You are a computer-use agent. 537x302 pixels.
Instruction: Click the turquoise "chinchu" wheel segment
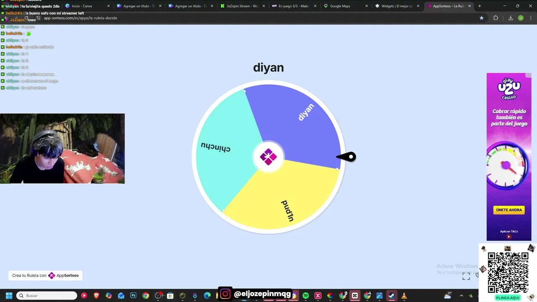pyautogui.click(x=224, y=151)
